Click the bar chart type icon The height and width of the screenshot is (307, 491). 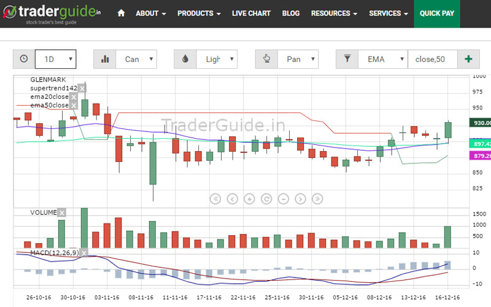pos(105,59)
